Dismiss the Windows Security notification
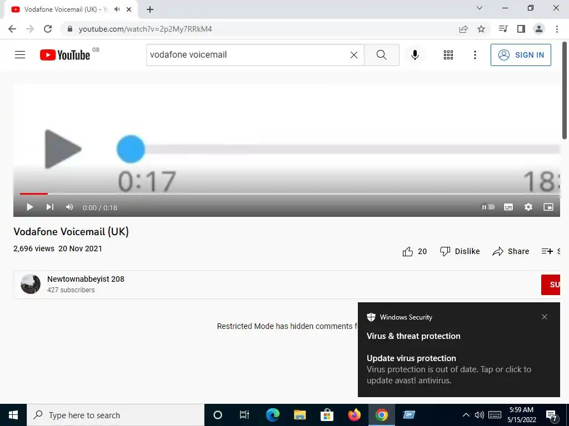Image resolution: width=569 pixels, height=426 pixels. pyautogui.click(x=545, y=317)
